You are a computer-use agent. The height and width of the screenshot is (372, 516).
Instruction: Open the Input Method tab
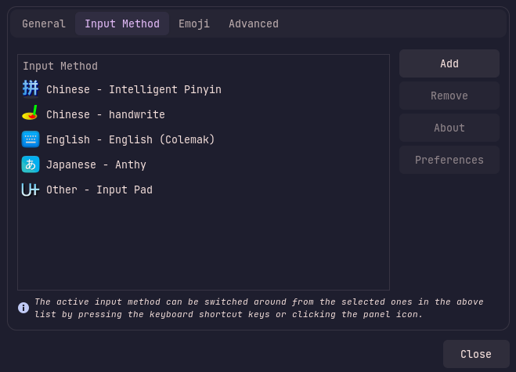click(122, 23)
